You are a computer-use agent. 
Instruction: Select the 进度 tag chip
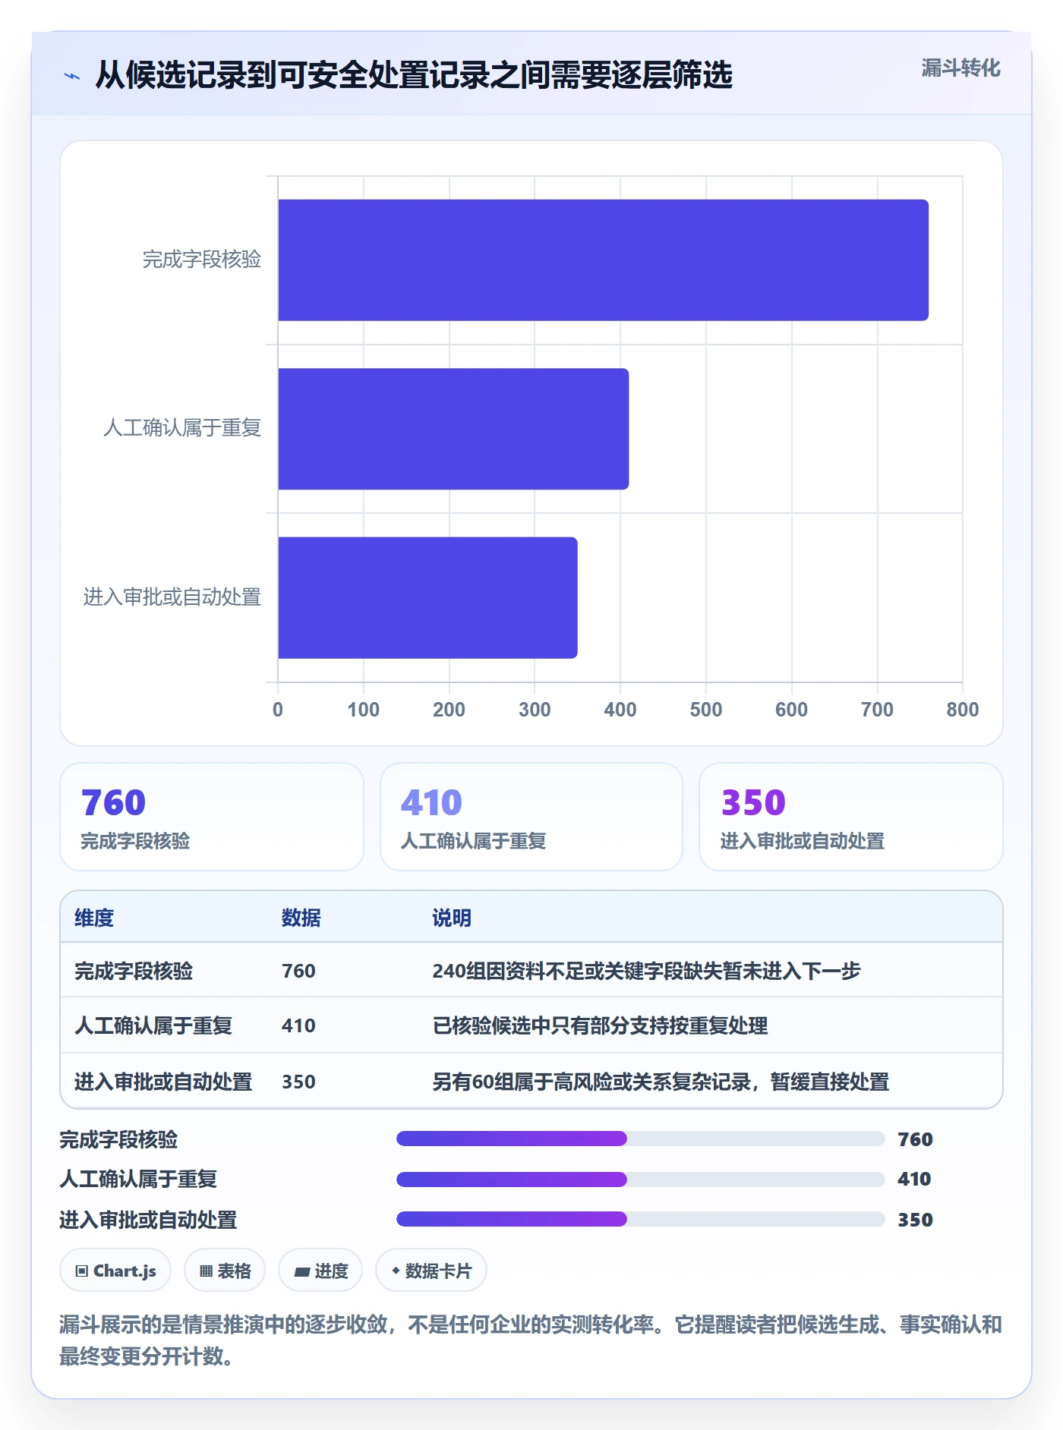click(320, 1270)
